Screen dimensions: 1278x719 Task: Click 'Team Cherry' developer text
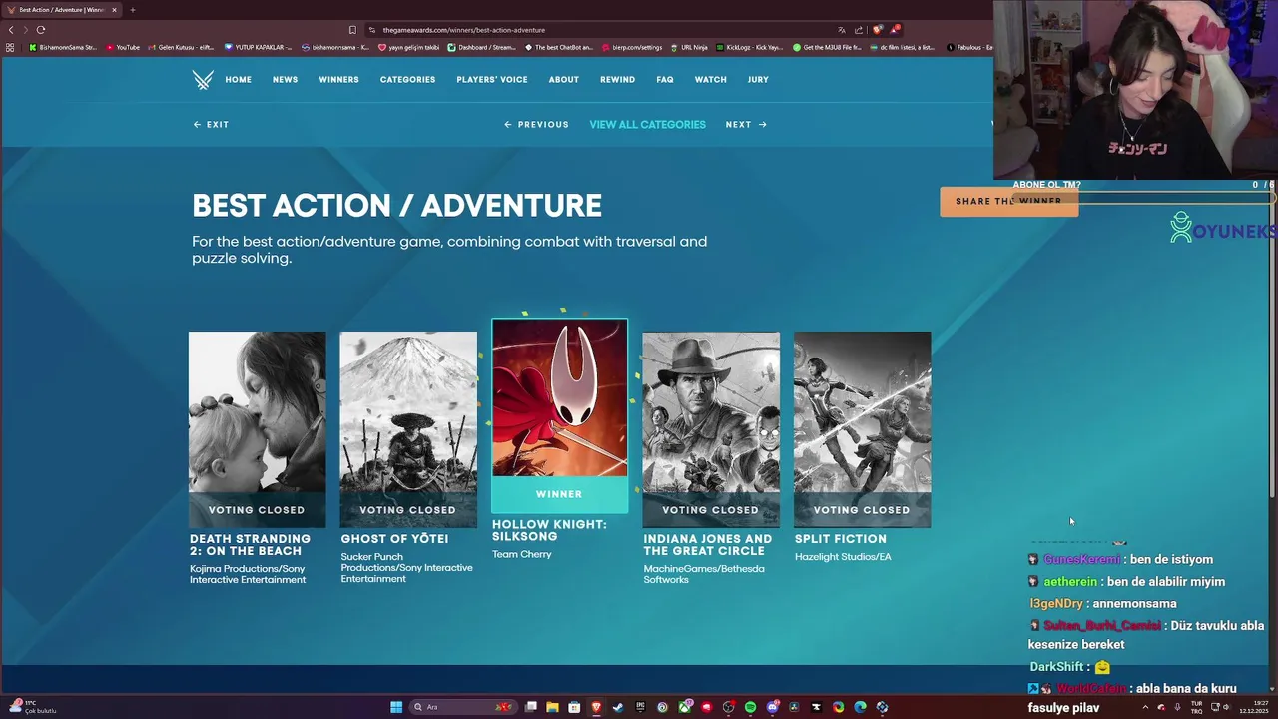[x=521, y=555]
